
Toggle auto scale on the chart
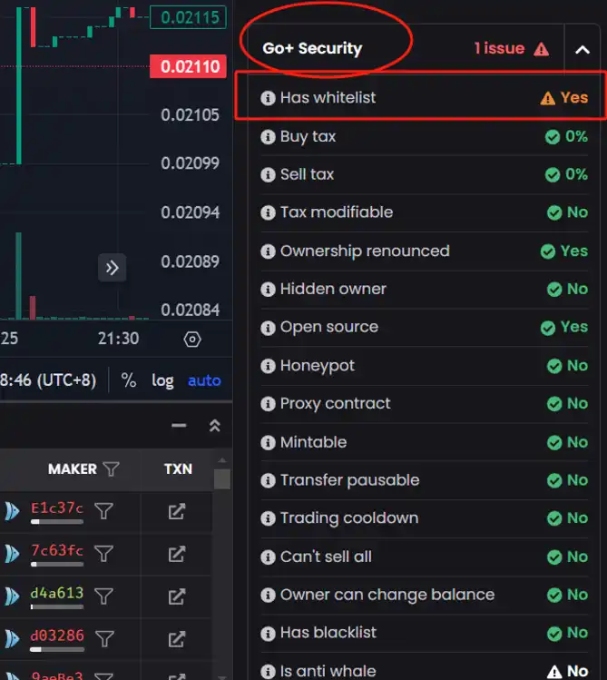pos(204,380)
